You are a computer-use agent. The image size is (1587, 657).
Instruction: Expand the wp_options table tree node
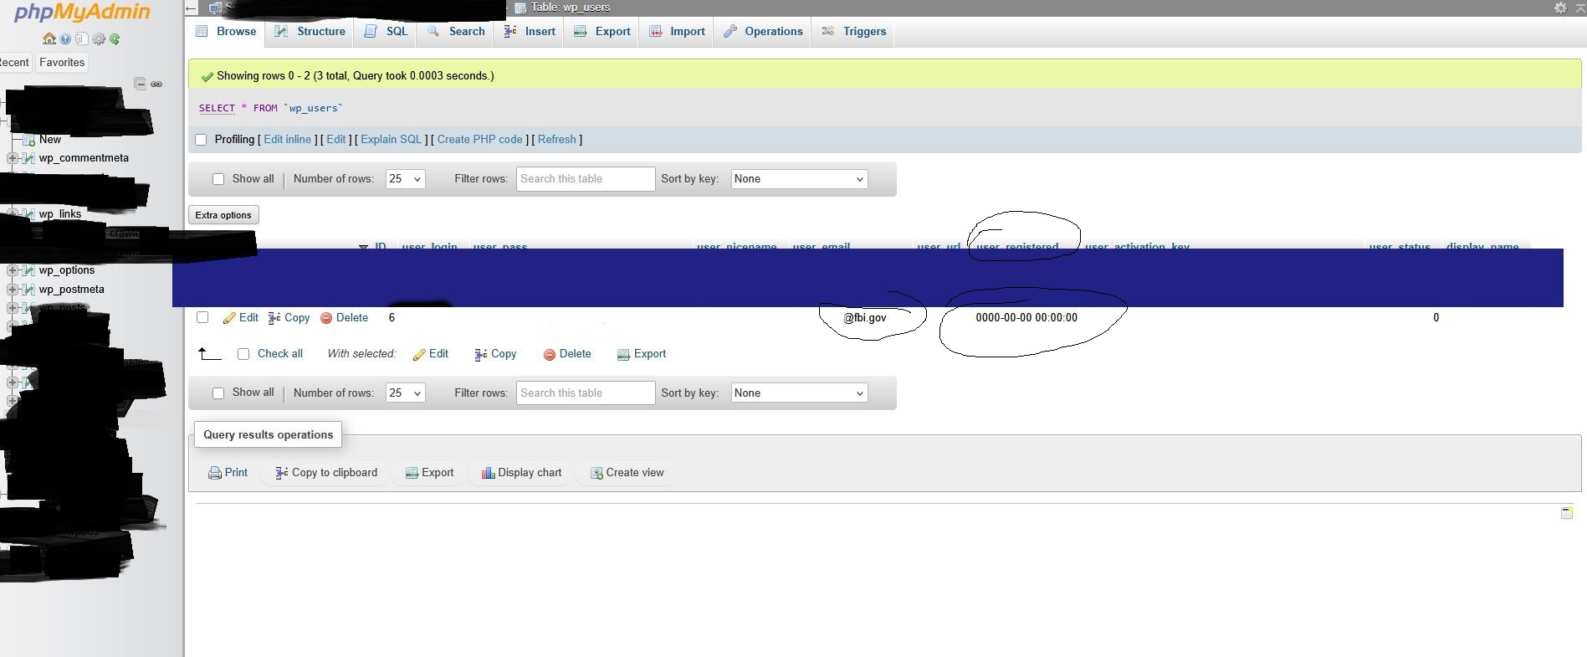12,270
